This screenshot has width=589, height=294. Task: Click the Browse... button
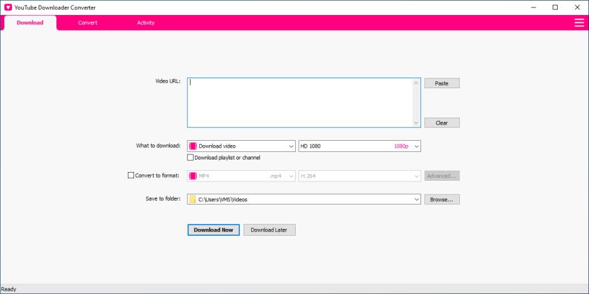pyautogui.click(x=442, y=200)
